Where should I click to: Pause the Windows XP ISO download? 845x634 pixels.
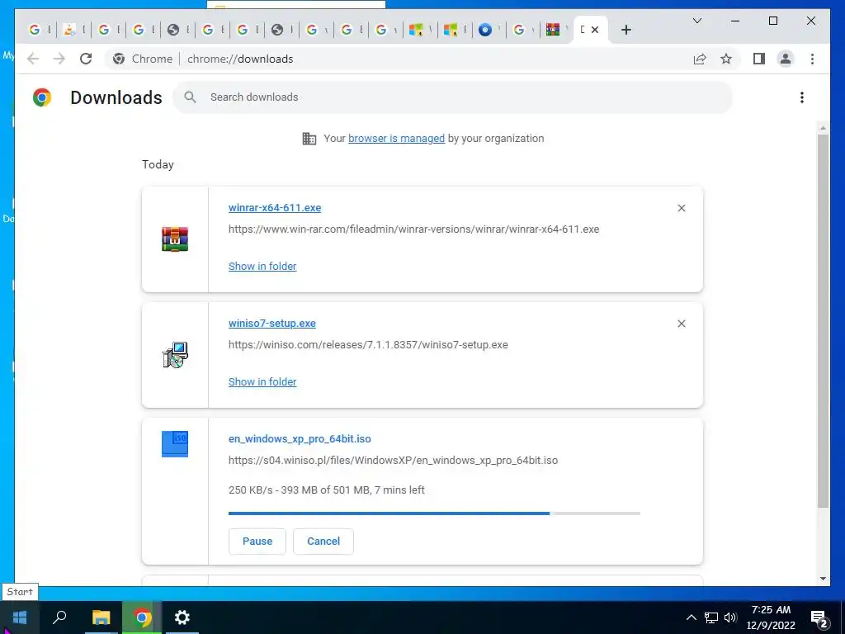click(x=257, y=542)
